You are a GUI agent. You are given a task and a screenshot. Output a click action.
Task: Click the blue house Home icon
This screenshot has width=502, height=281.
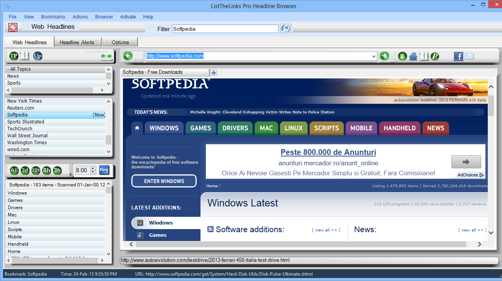point(413,56)
